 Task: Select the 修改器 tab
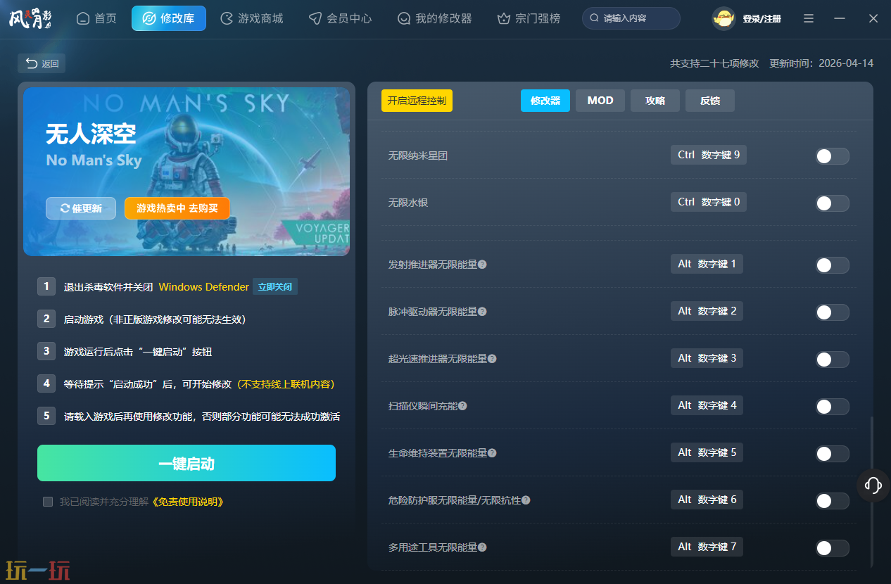545,101
